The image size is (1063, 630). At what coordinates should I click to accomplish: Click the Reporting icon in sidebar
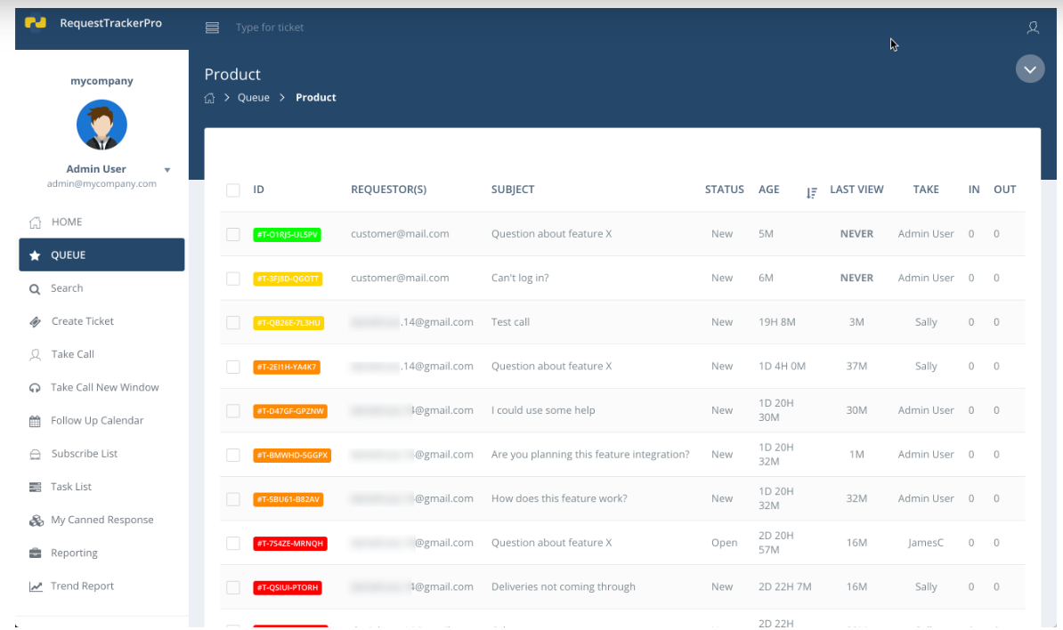[34, 553]
